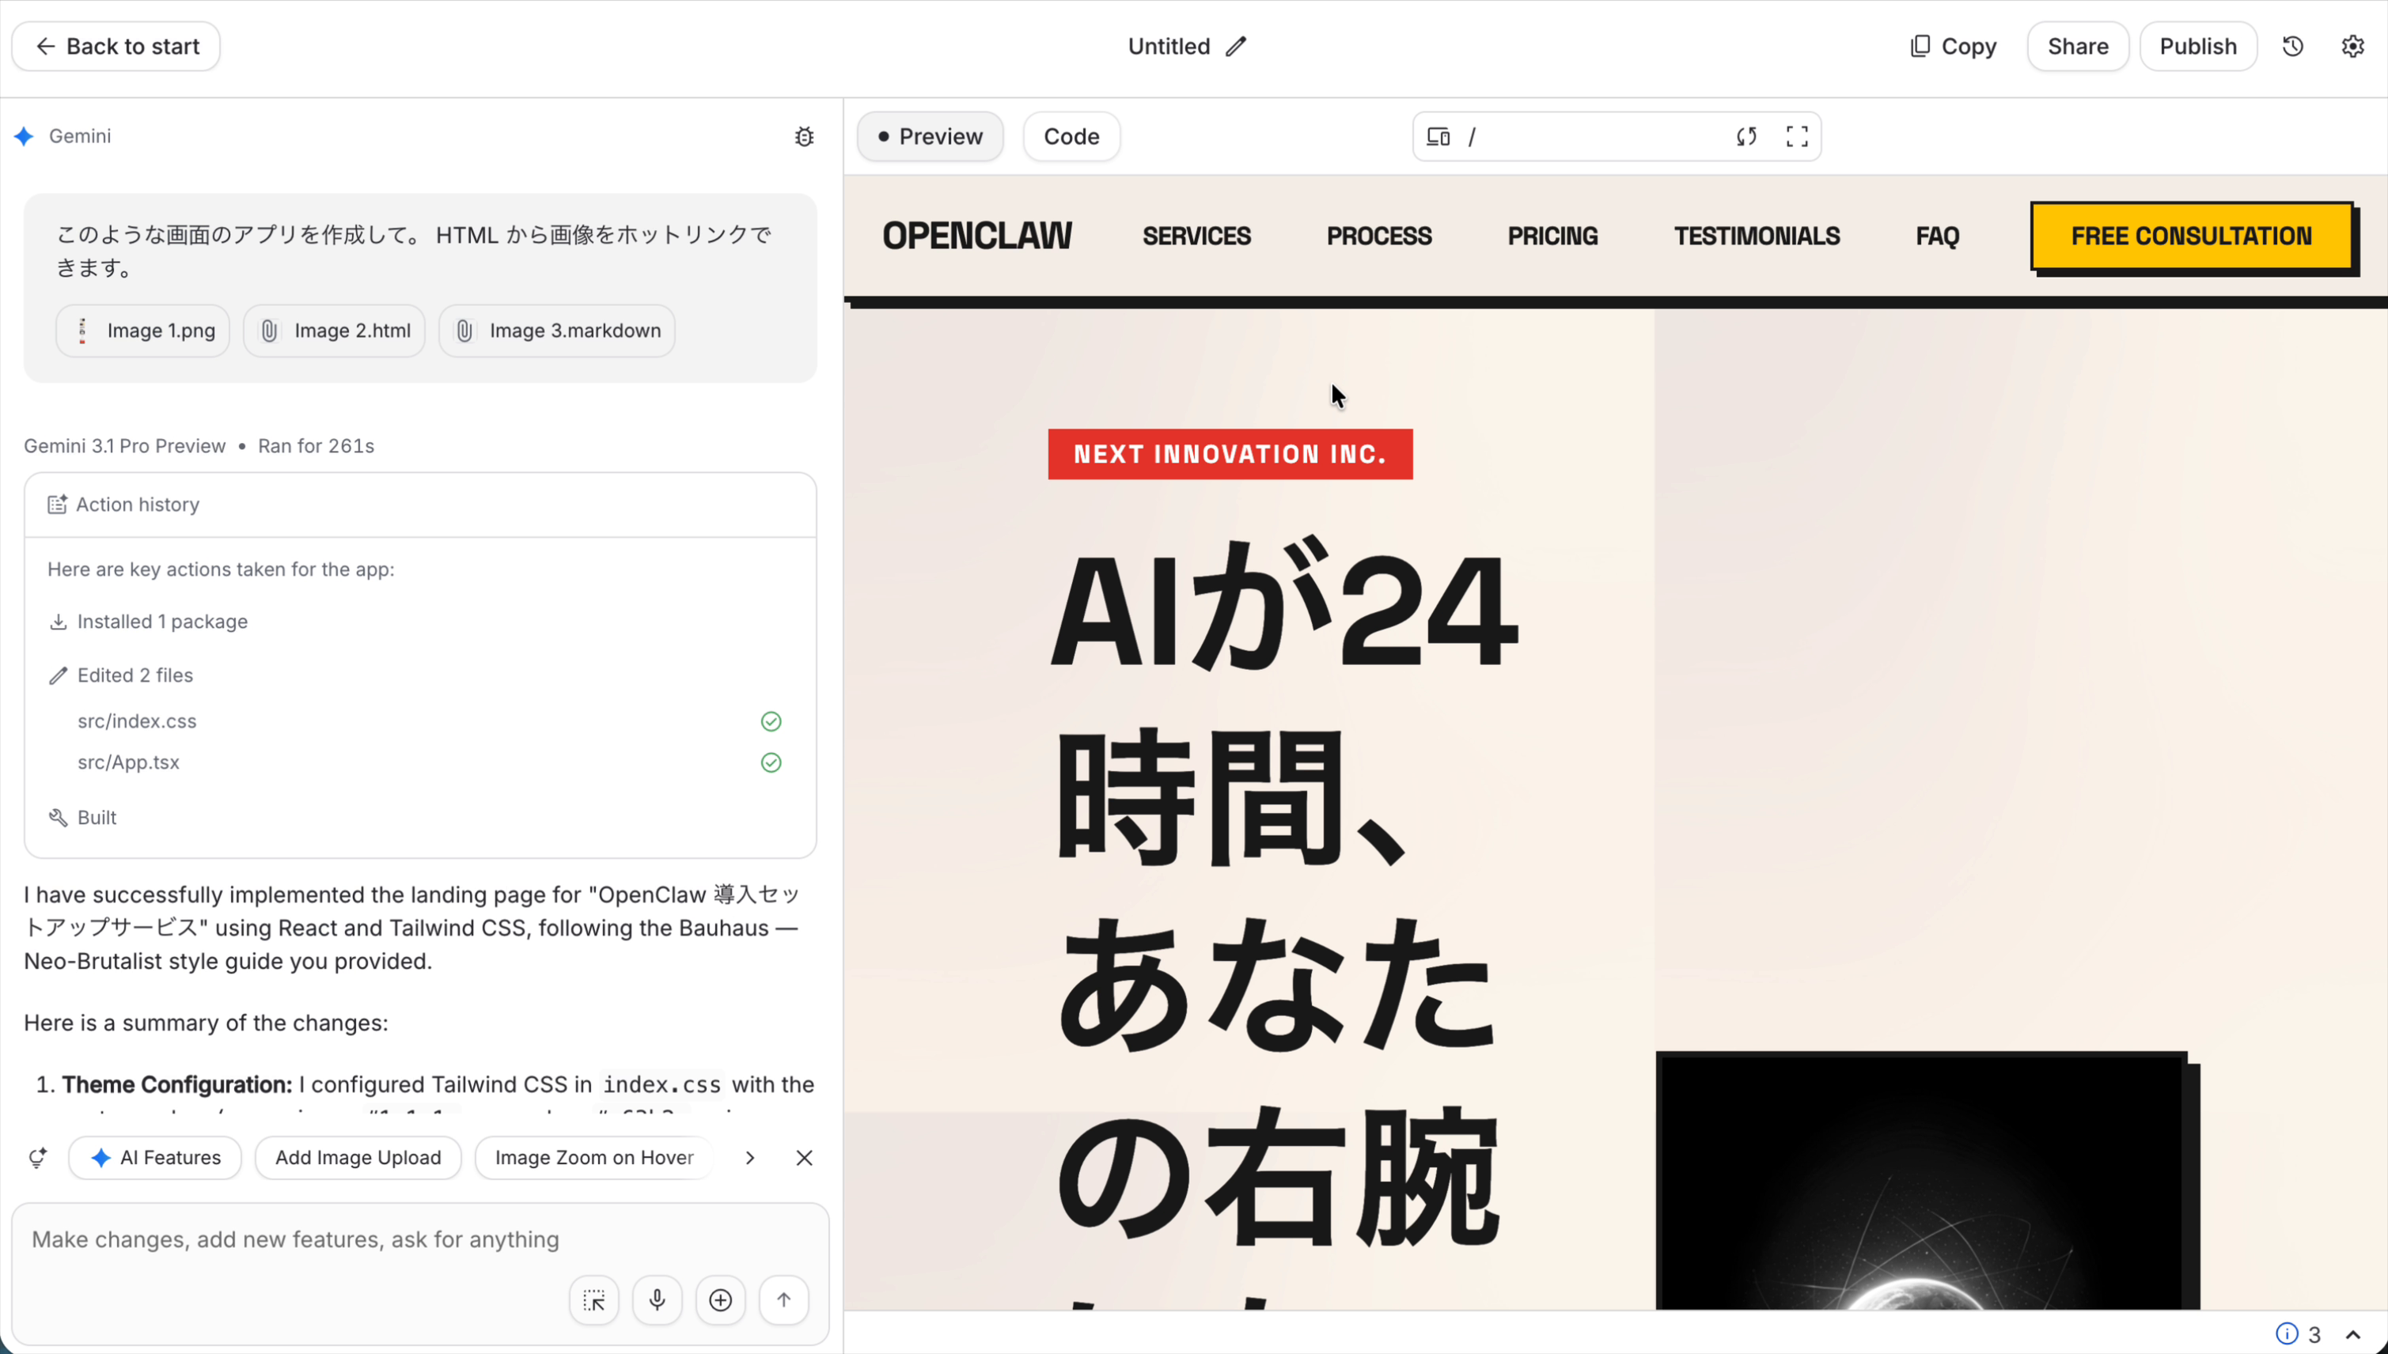Open the TESTIMONIALS nav item in the preview

pos(1757,235)
